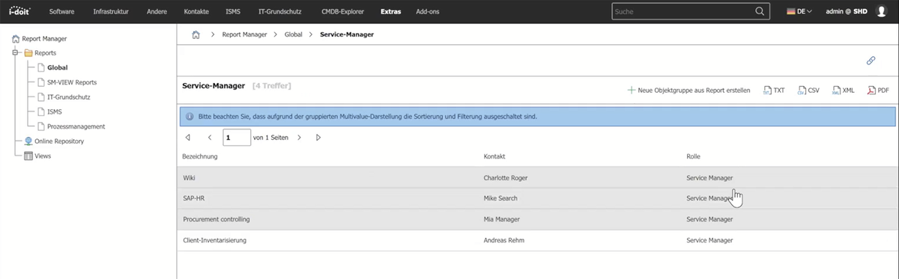Open the IT-Grundschutz menu
The image size is (899, 279).
pos(281,11)
